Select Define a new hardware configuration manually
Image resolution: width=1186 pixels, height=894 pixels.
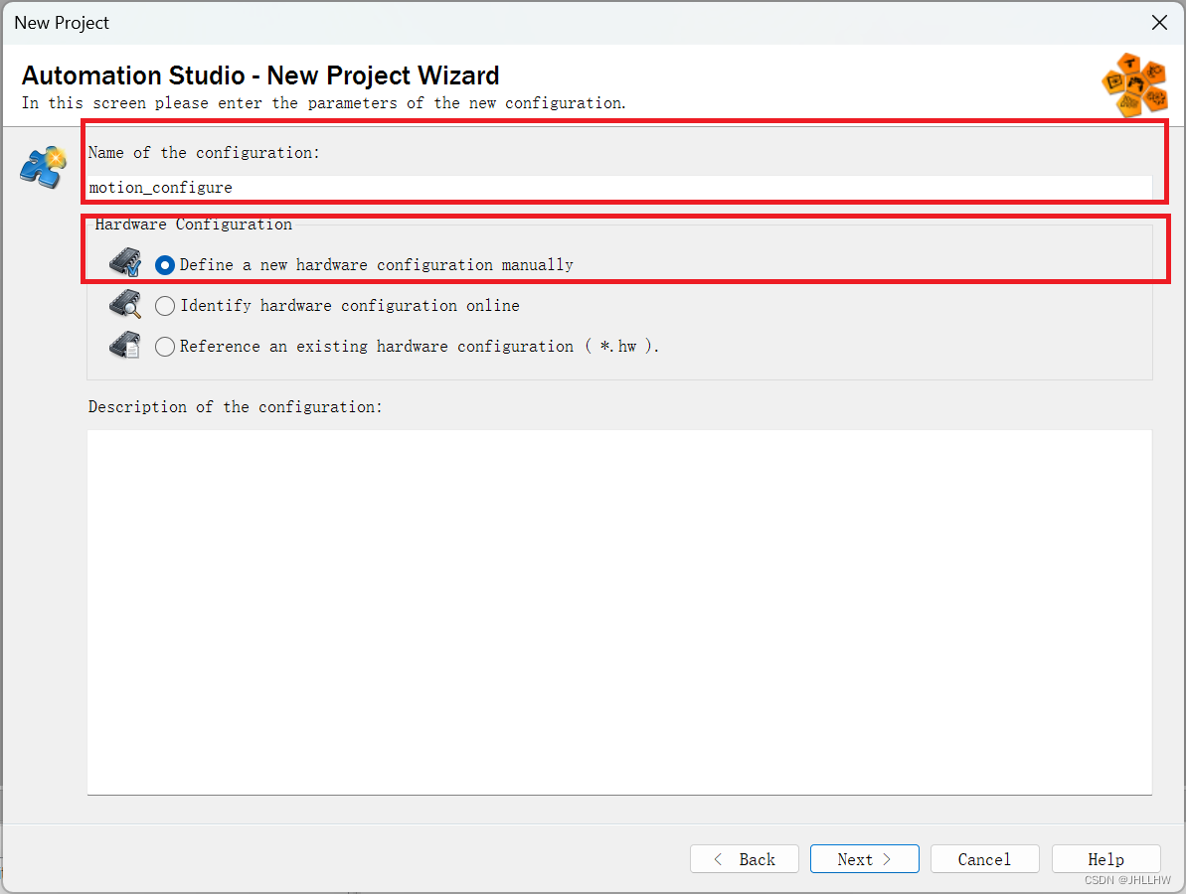click(164, 264)
